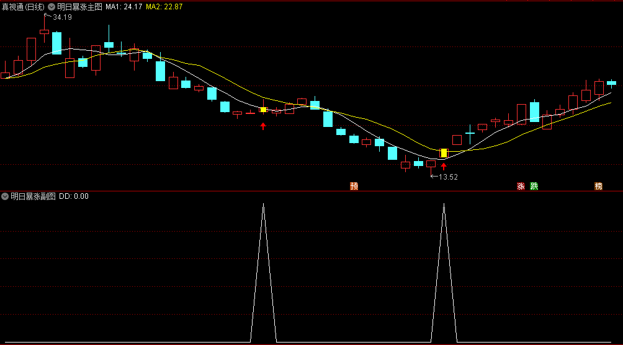Click red buy arrow below large yellow candle

coord(444,166)
